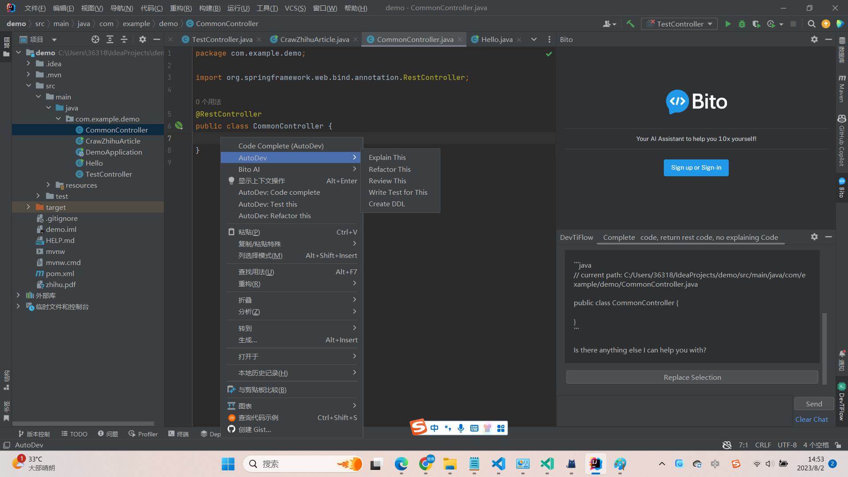
Task: Collapse all project tree nodes icon
Action: click(x=124, y=39)
